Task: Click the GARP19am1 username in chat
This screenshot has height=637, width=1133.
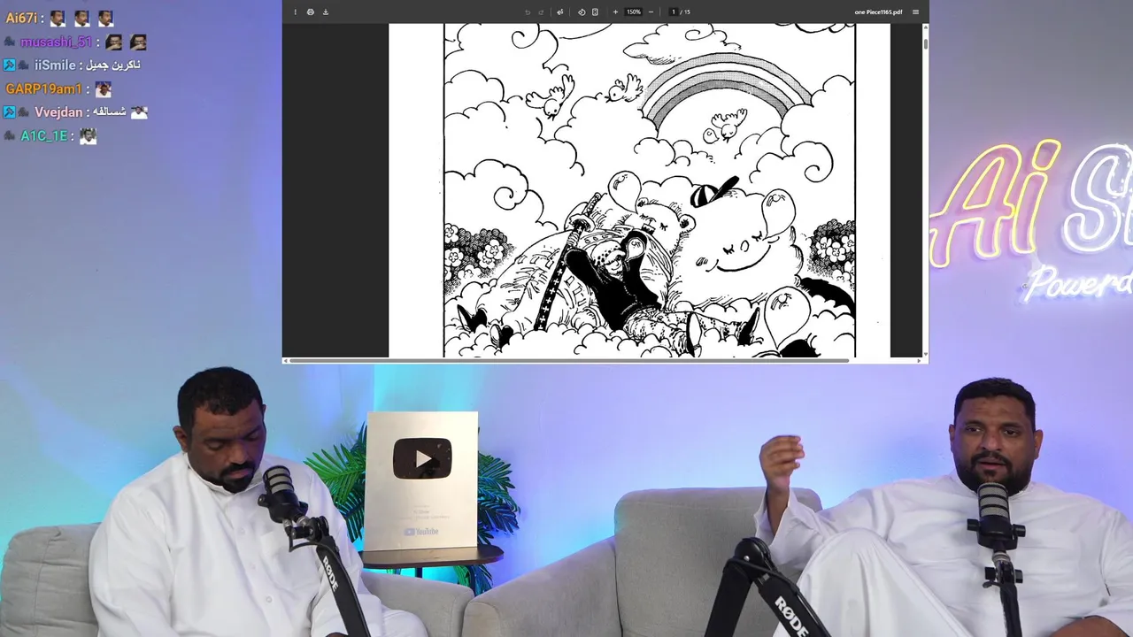Action: (x=43, y=88)
